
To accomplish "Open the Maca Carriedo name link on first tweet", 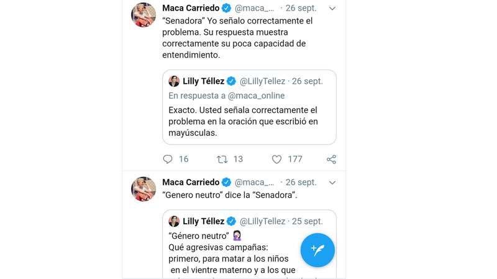I will (x=190, y=8).
